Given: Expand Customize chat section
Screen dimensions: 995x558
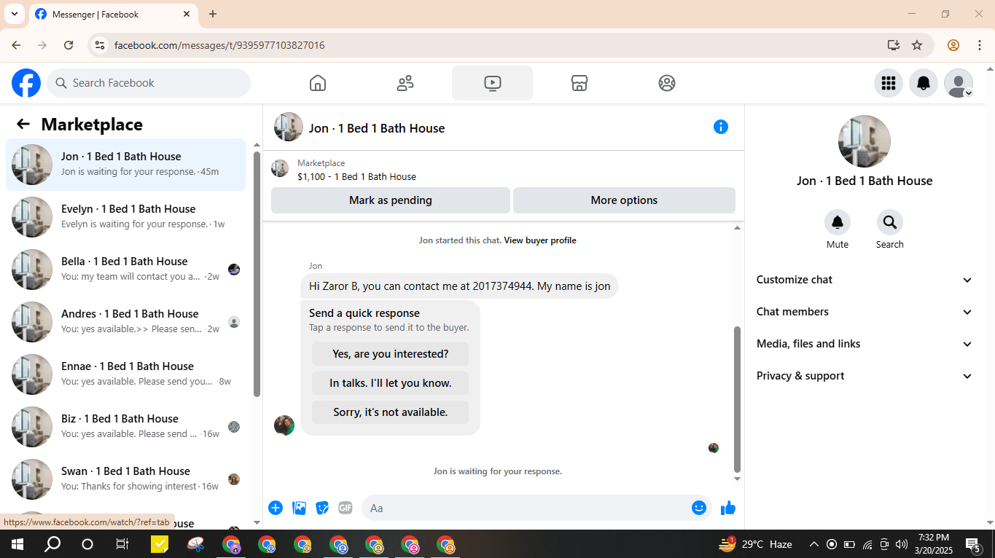Looking at the screenshot, I should [865, 280].
